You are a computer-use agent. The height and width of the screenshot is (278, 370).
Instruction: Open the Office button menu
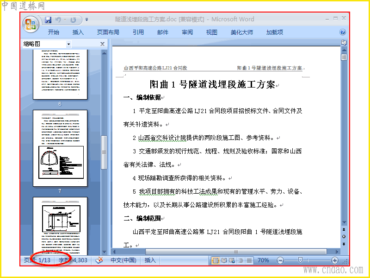pyautogui.click(x=31, y=24)
